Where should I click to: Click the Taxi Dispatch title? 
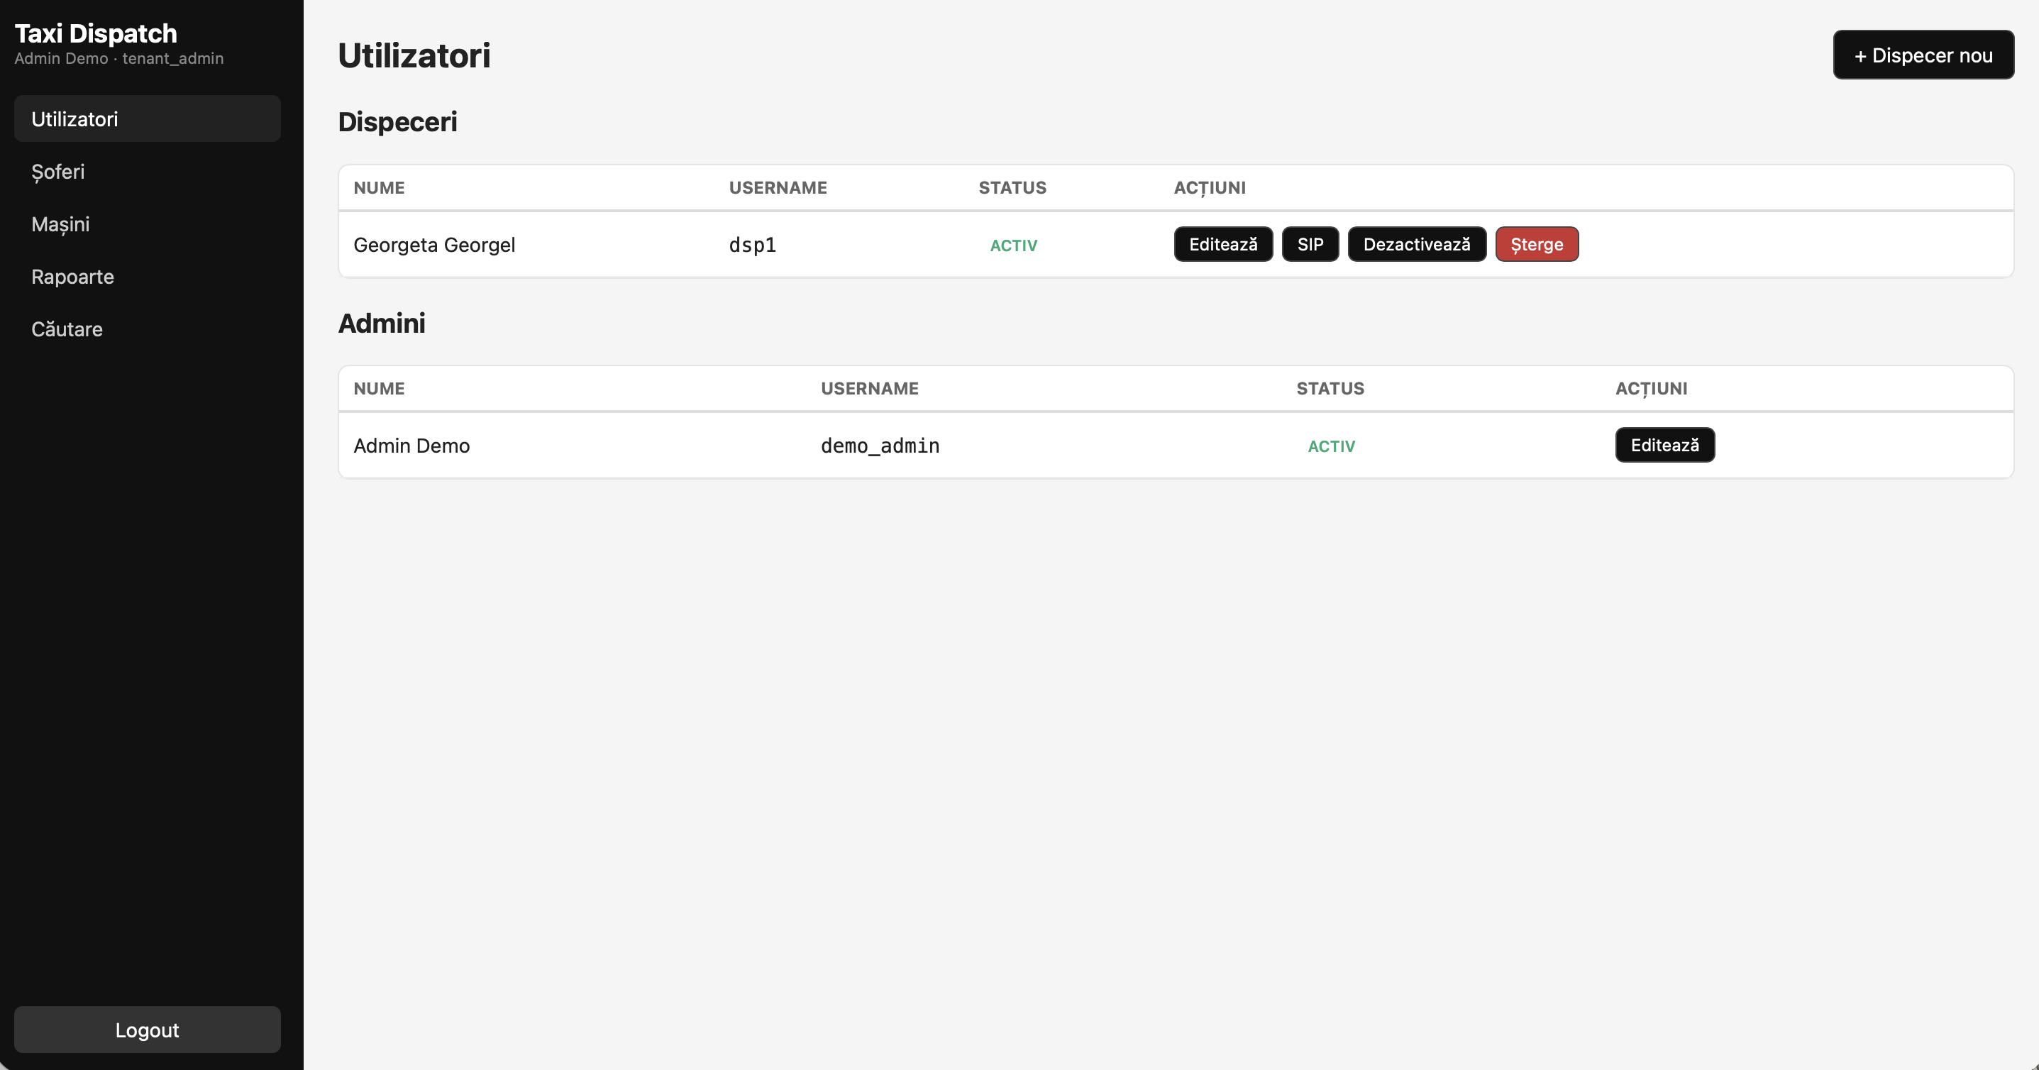(x=96, y=33)
